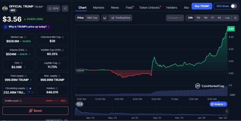This screenshot has width=241, height=121.
Task: Click the Buy TRUMP button
Action: [x=202, y=6]
